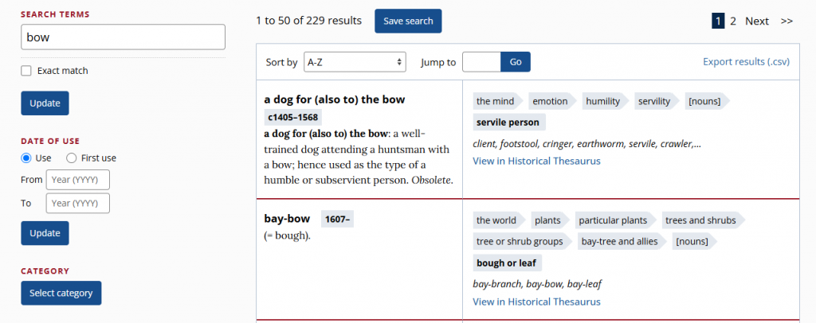Click the 'bough or leaf' category tag
This screenshot has height=323, width=816.
[507, 263]
